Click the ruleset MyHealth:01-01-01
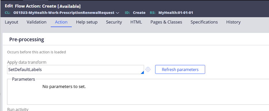Image resolution: width=269 pixels, height=111 pixels. (x=176, y=13)
